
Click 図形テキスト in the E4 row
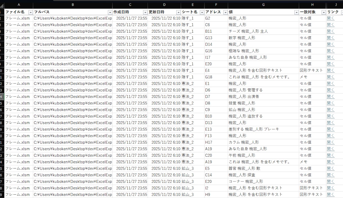pyautogui.click(x=311, y=70)
